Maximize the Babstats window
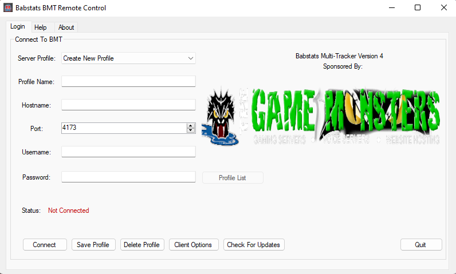This screenshot has height=274, width=456. tap(418, 7)
